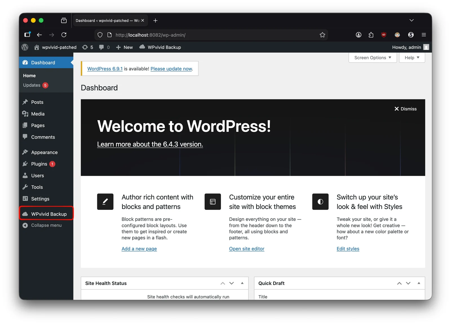Click the Open site editor link
The height and width of the screenshot is (325, 451).
click(247, 249)
